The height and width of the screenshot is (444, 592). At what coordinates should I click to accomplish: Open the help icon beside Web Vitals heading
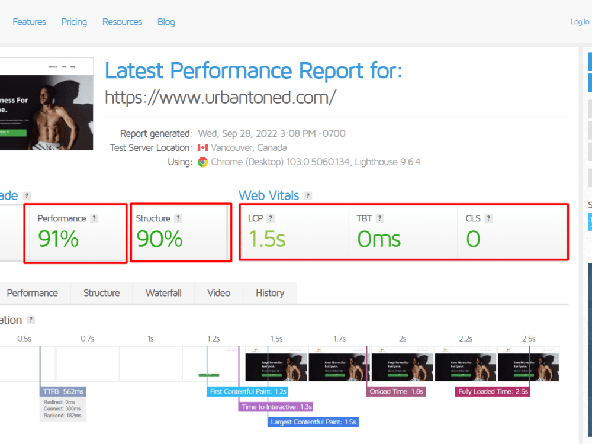pyautogui.click(x=308, y=195)
